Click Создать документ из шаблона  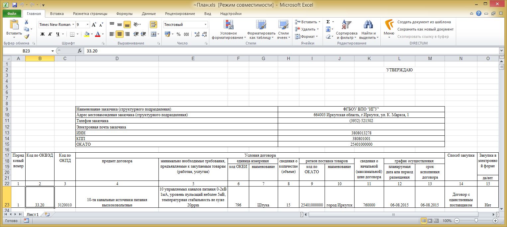tap(424, 22)
